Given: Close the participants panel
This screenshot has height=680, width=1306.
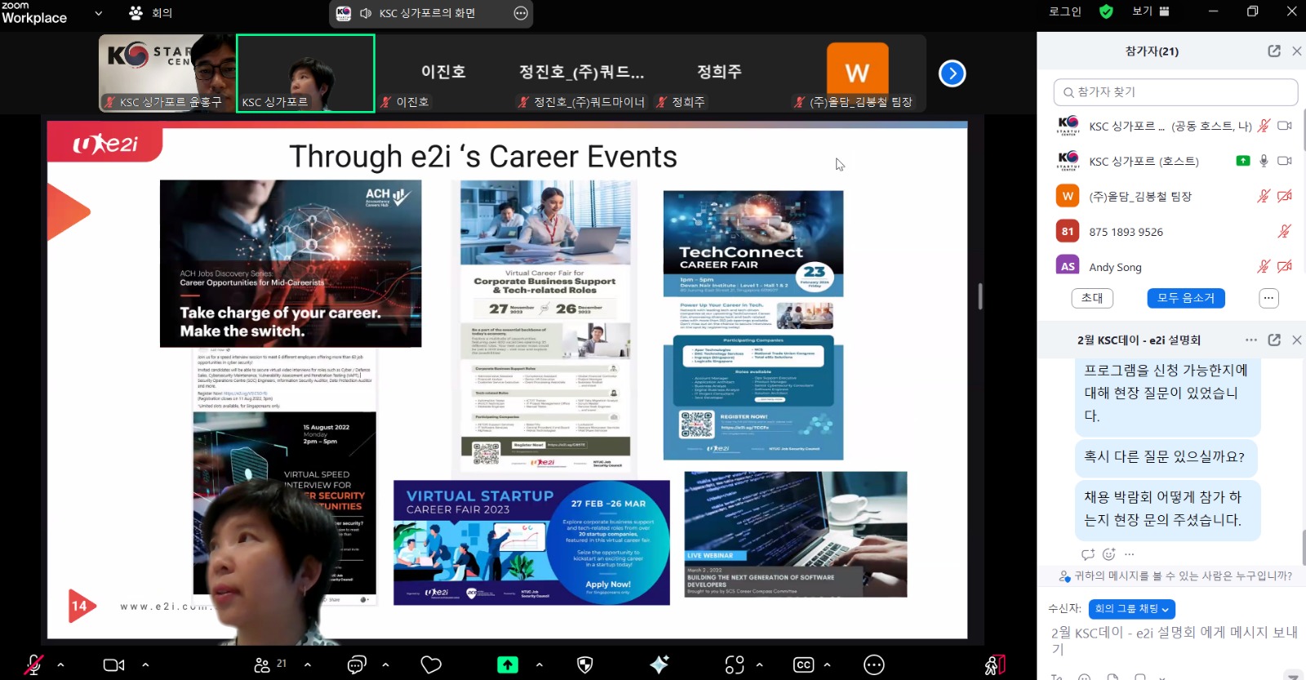Looking at the screenshot, I should tap(1297, 51).
